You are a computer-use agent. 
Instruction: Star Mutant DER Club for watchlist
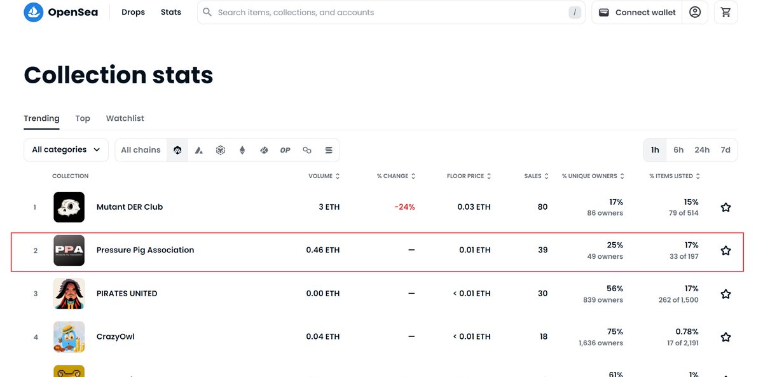(x=725, y=207)
